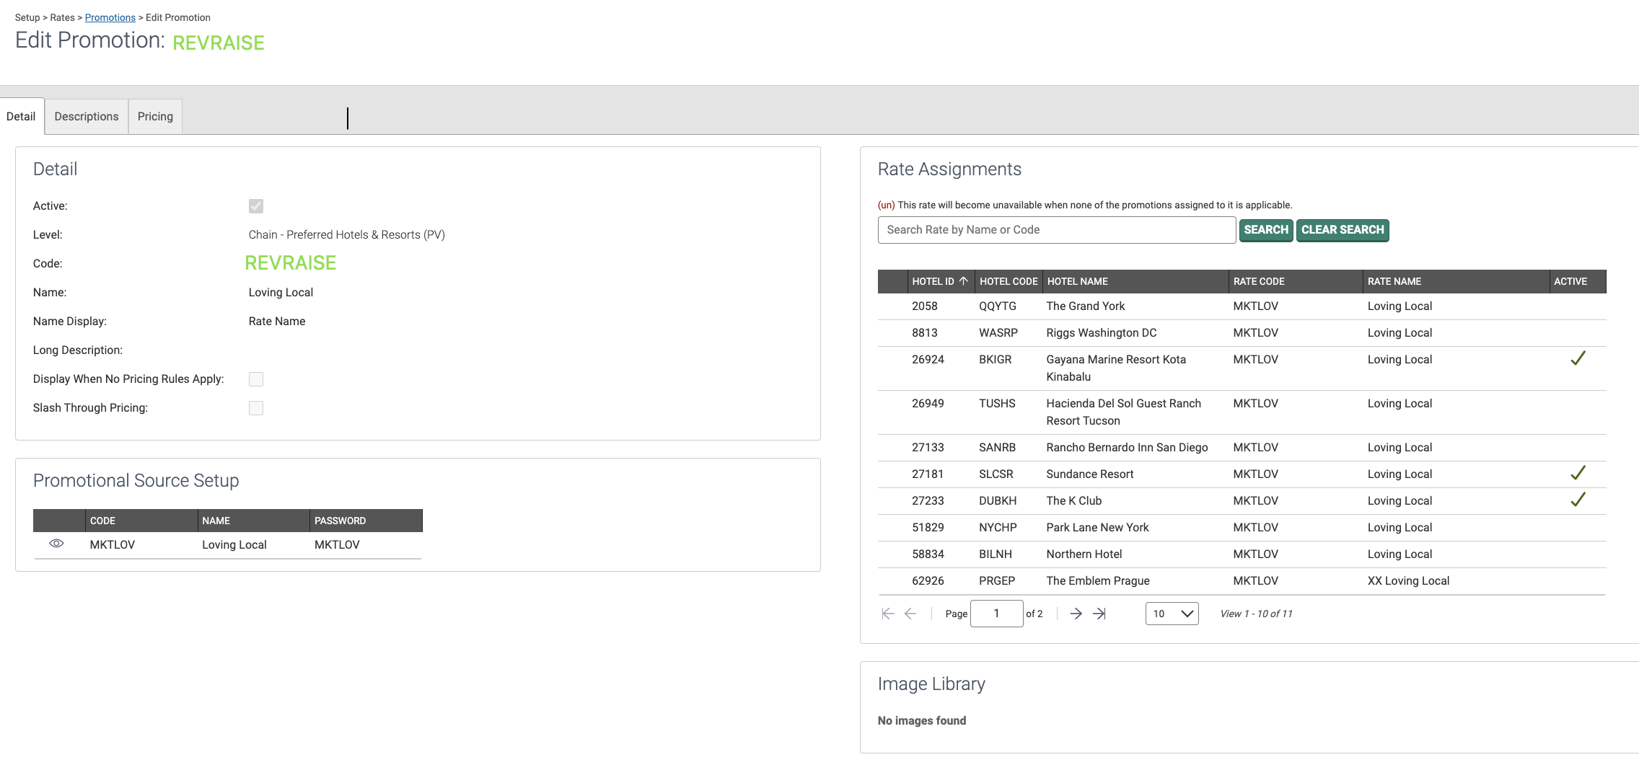Click hotel code TUSHS cell
The image size is (1639, 765).
pyautogui.click(x=997, y=403)
